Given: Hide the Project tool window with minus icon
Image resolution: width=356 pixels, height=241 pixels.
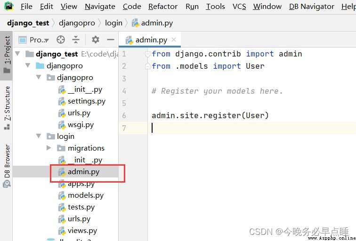Looking at the screenshot, I should pos(111,40).
